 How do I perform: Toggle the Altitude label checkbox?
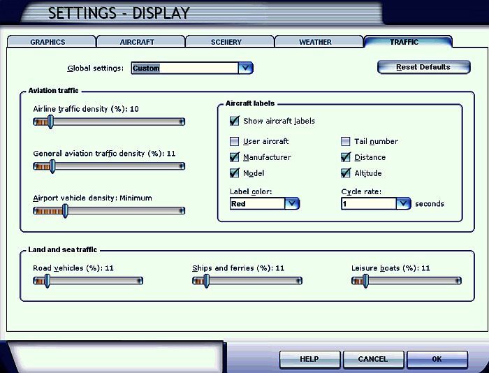click(346, 173)
